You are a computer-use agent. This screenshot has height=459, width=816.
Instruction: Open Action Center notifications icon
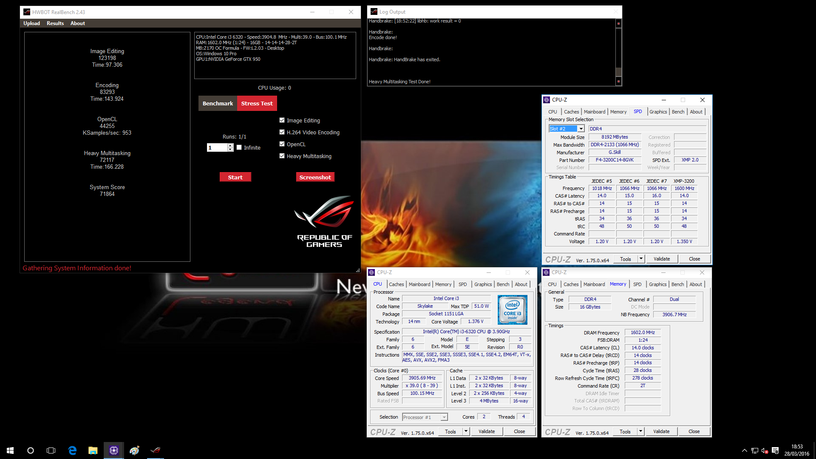775,450
